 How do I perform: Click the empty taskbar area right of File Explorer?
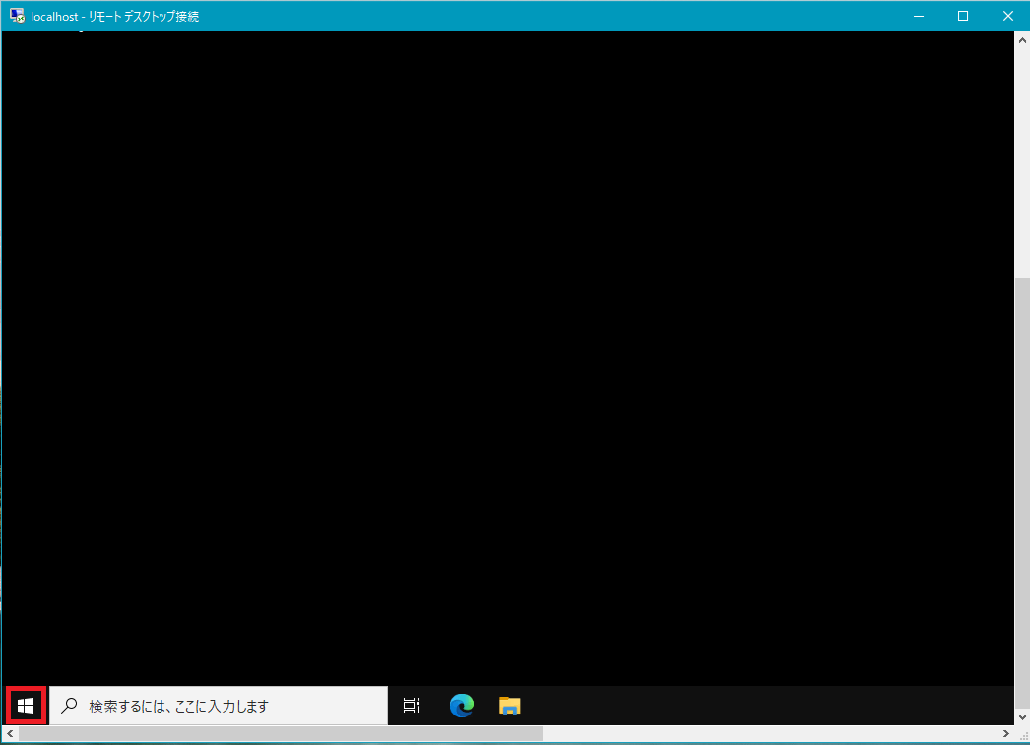click(768, 705)
